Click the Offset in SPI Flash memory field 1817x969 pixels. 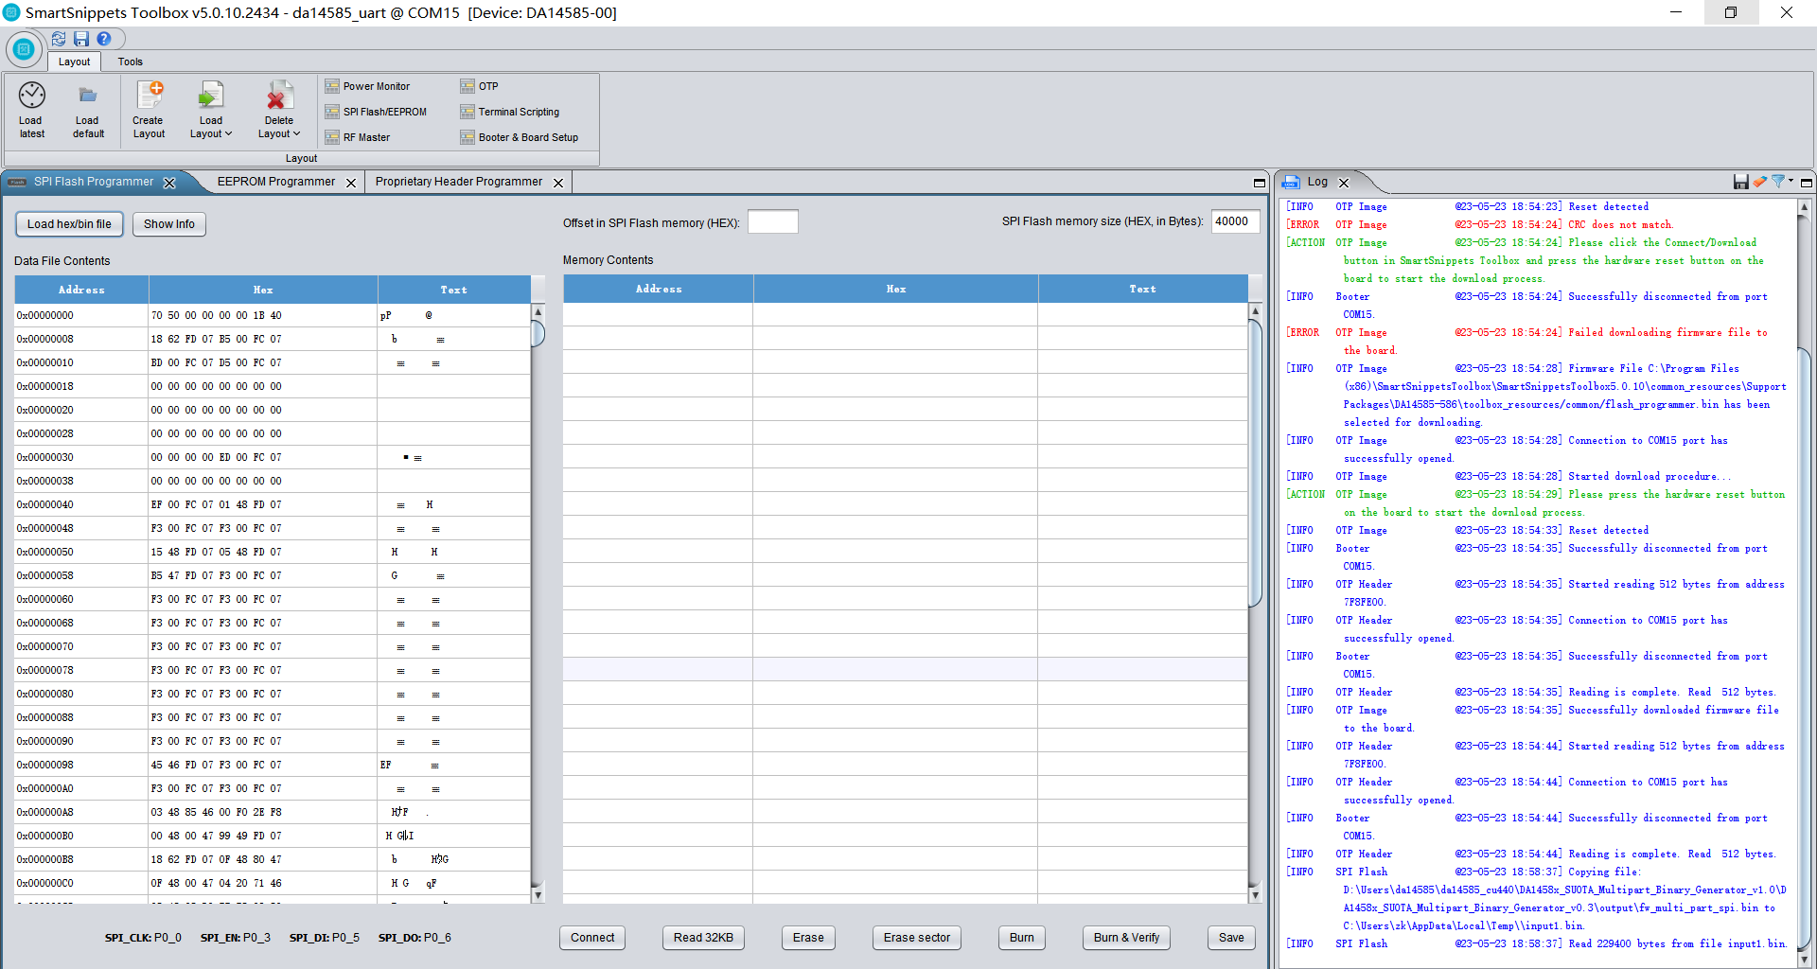point(773,221)
